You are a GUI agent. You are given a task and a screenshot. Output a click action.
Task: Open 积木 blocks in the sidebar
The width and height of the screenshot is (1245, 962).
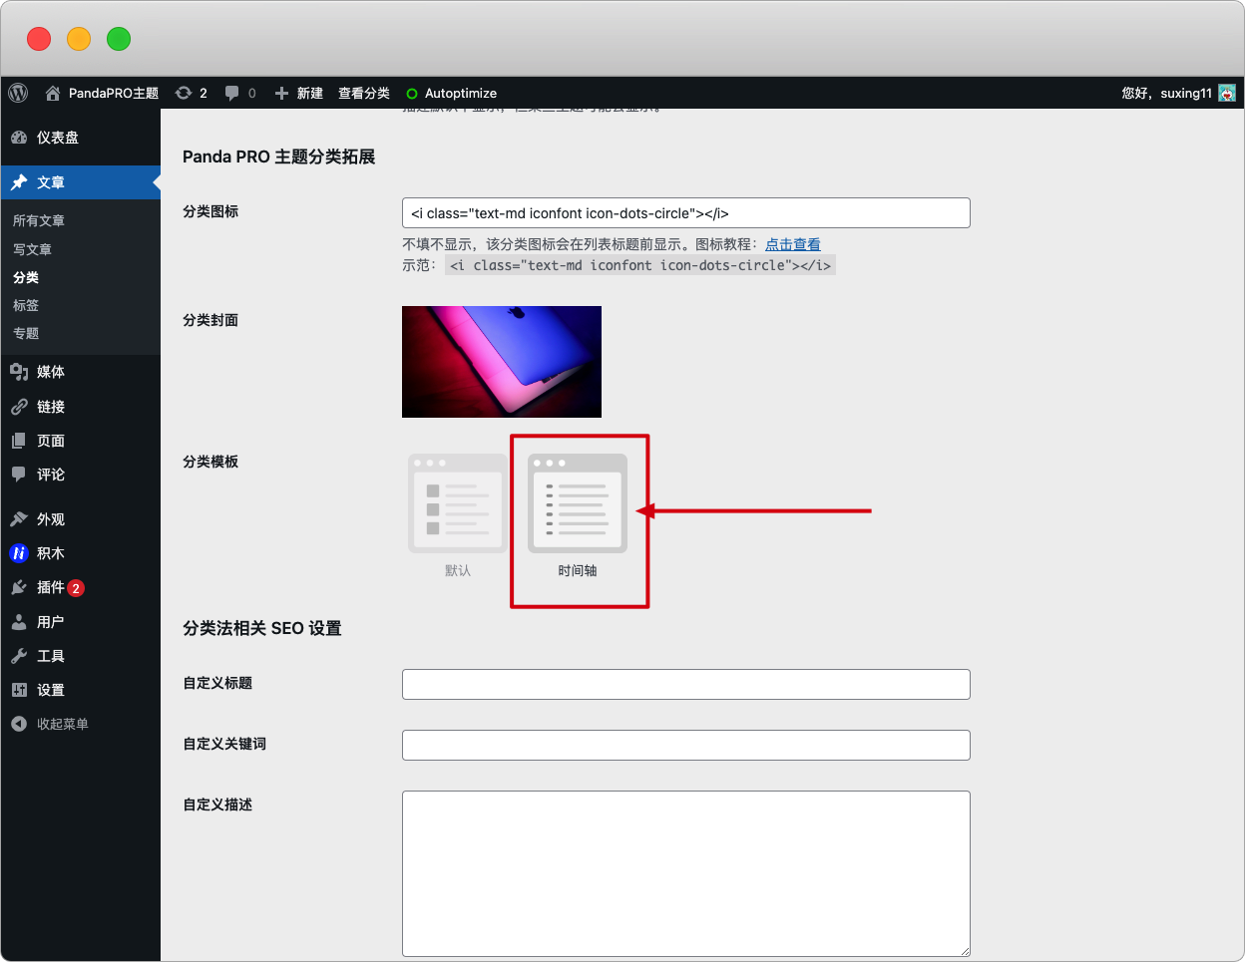[80, 553]
